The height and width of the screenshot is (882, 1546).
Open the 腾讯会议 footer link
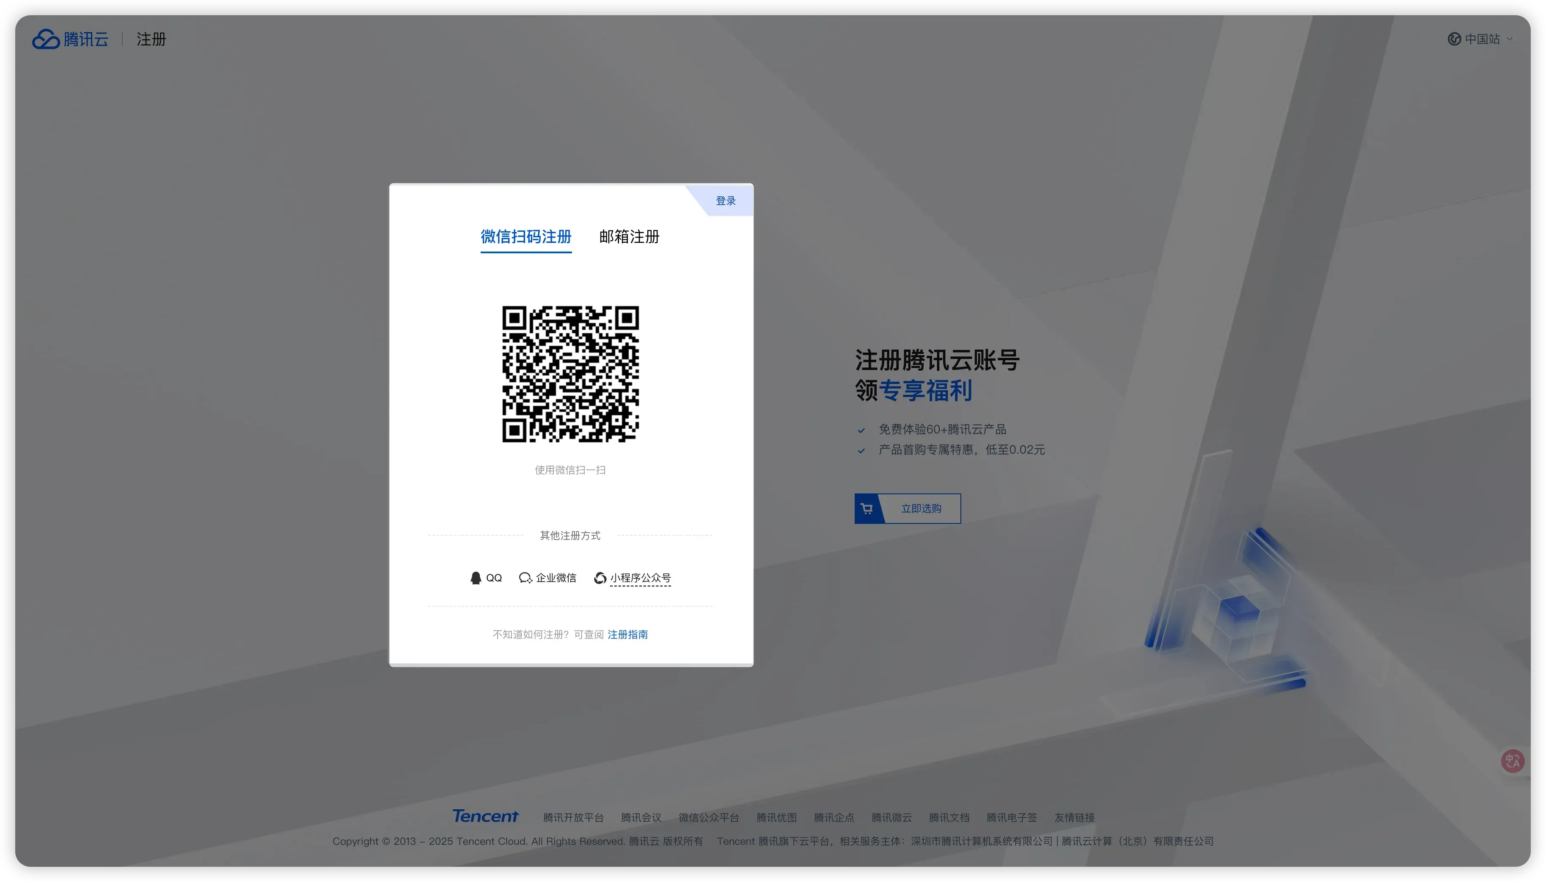(x=641, y=818)
